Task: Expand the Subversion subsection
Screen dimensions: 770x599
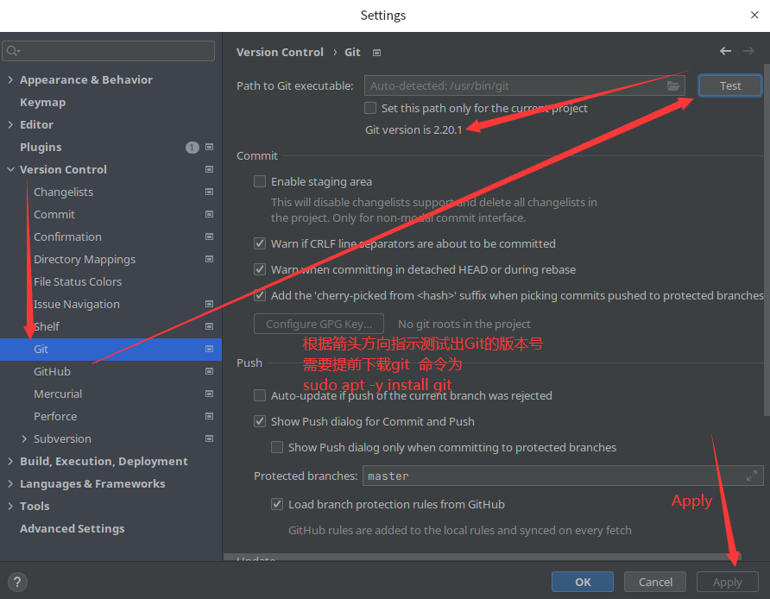Action: tap(24, 438)
